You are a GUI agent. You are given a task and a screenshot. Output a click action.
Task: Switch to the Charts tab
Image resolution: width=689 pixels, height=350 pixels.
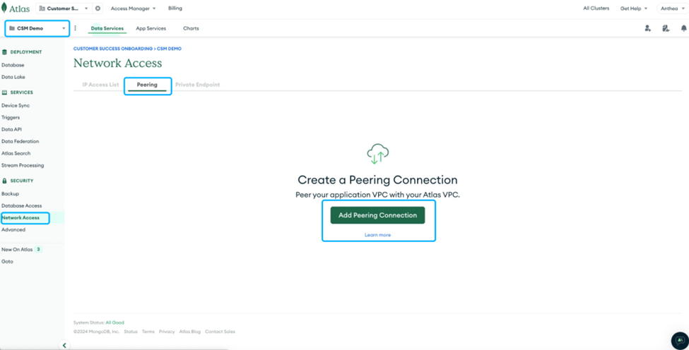coord(191,28)
